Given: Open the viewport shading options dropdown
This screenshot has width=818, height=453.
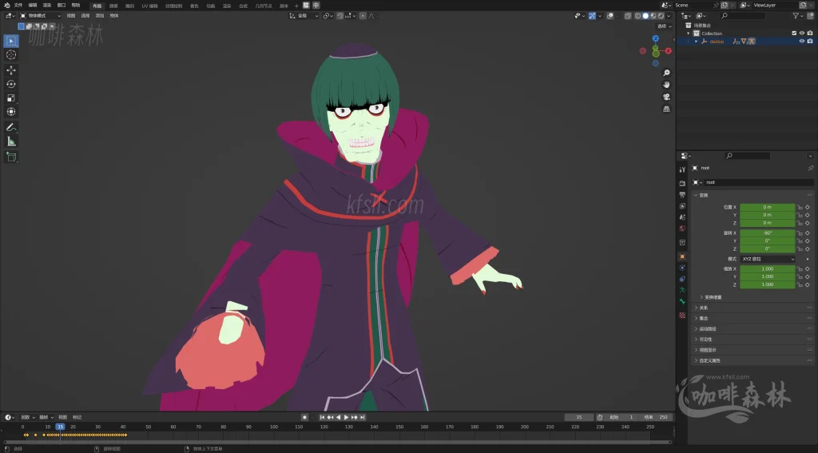Looking at the screenshot, I should coord(669,16).
